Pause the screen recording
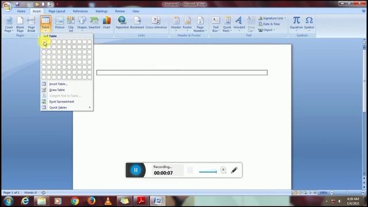The image size is (368, 207). [x=136, y=170]
